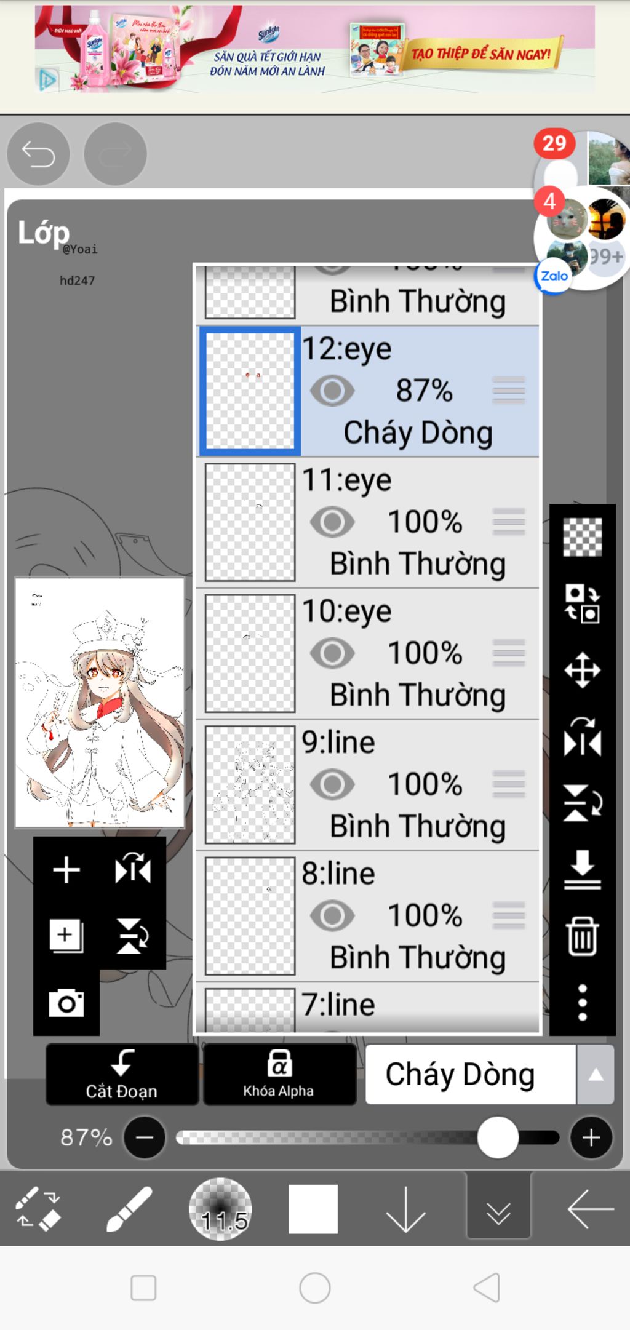Click the opacity slider handle
This screenshot has height=1330, width=630.
(498, 1137)
